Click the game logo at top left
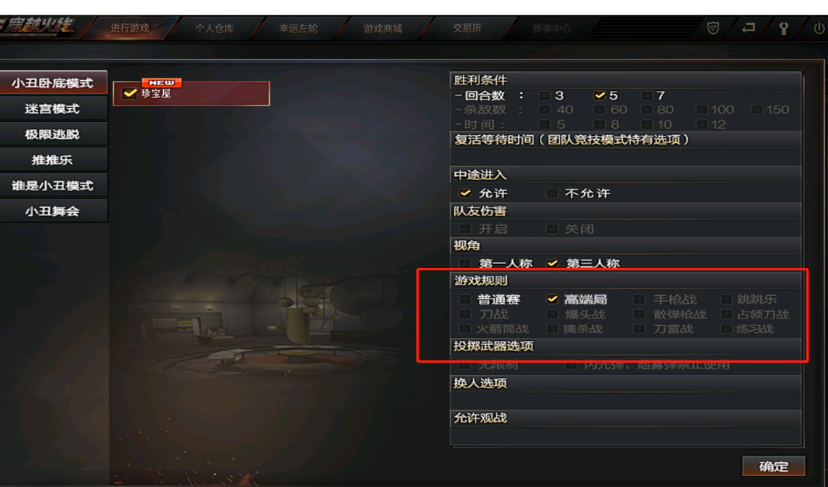The width and height of the screenshot is (828, 487). (38, 26)
